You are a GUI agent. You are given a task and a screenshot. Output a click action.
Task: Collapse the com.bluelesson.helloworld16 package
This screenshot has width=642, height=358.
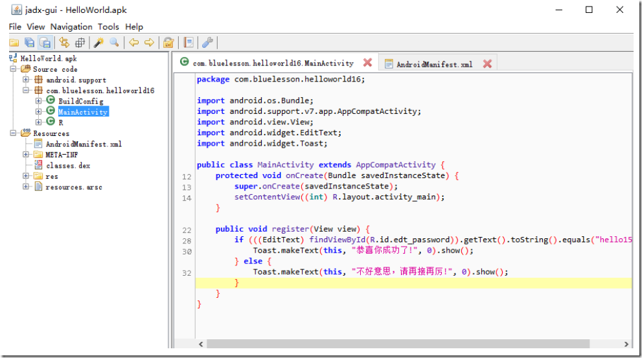point(26,91)
